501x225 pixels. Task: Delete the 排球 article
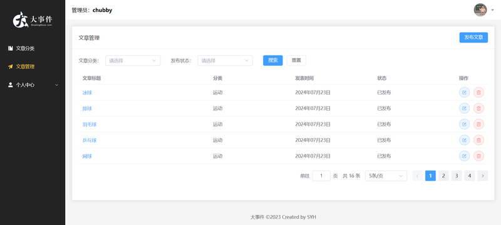point(478,108)
